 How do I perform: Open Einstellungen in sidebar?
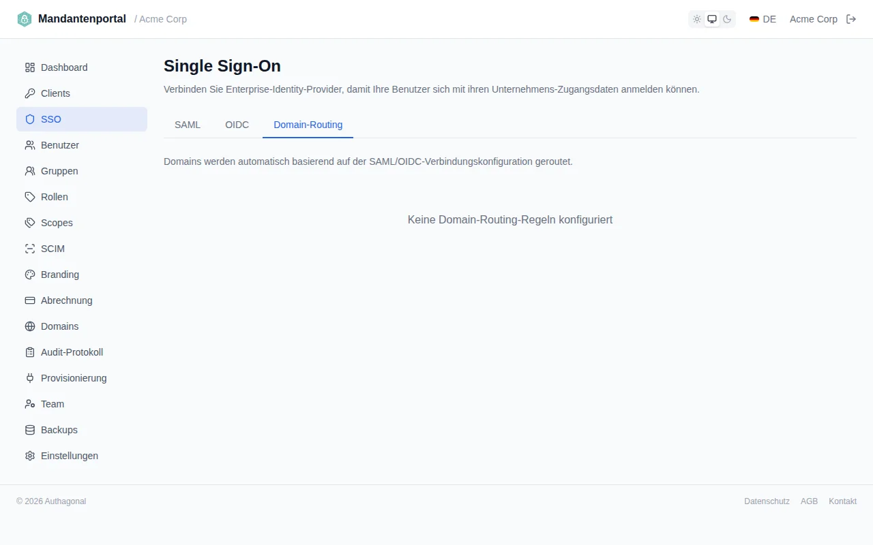click(x=82, y=456)
